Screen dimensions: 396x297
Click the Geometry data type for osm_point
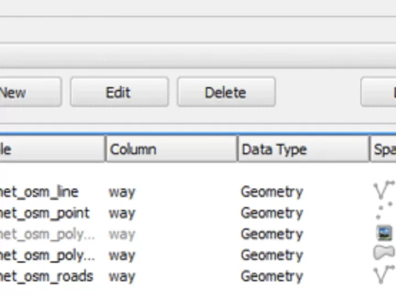click(x=272, y=213)
